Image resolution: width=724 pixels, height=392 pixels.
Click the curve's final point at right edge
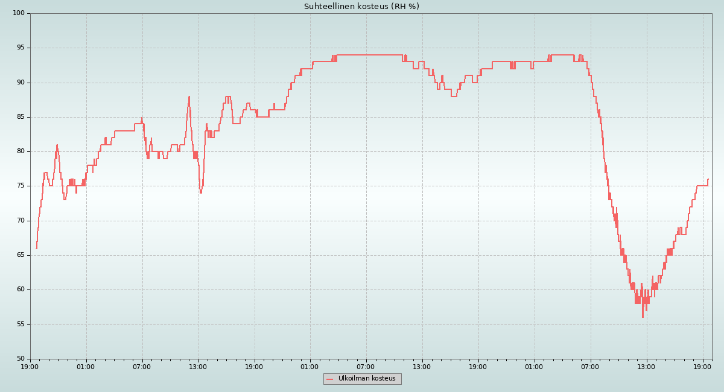708,179
